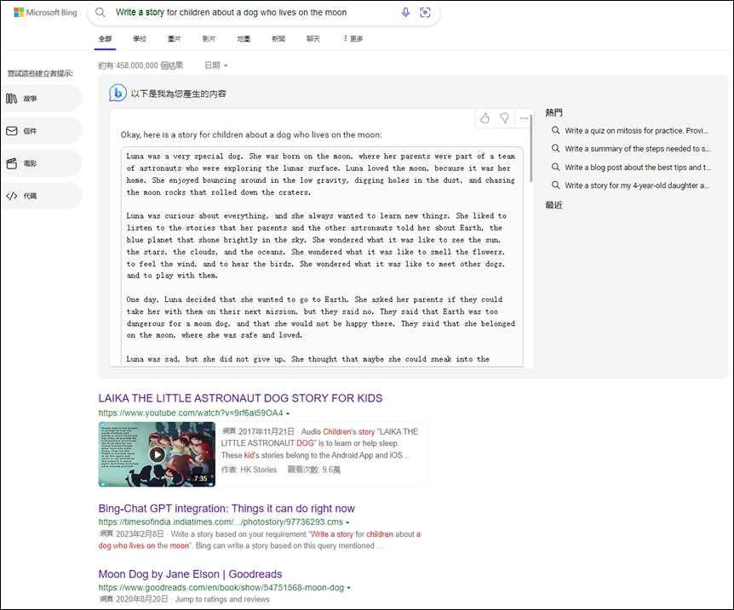Click search icon beside summary of steps suggestion
Viewport: 734px width, 610px height.
555,148
